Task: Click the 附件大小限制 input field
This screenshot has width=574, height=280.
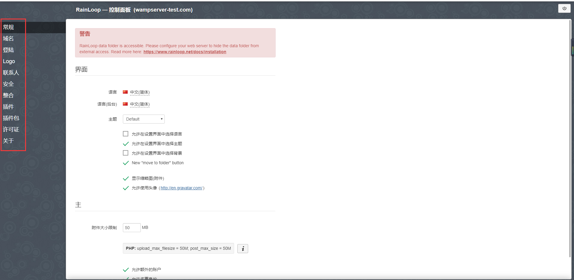Action: (132, 228)
